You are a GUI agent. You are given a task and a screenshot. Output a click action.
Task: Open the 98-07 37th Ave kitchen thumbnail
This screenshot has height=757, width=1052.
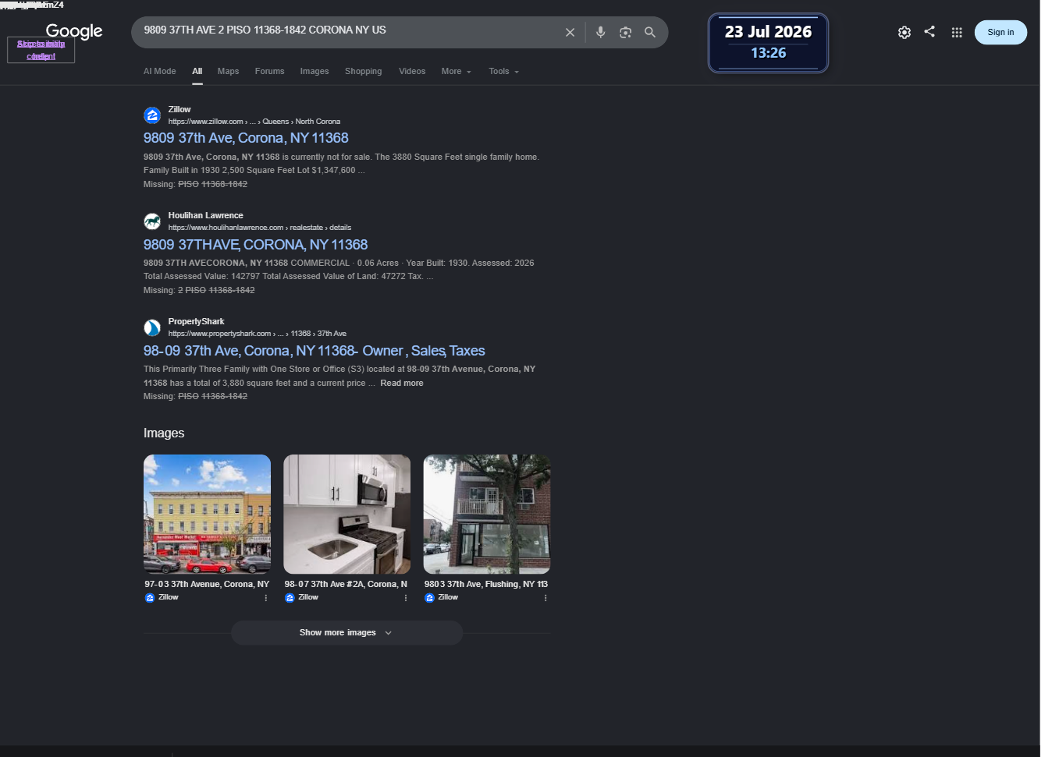point(347,515)
